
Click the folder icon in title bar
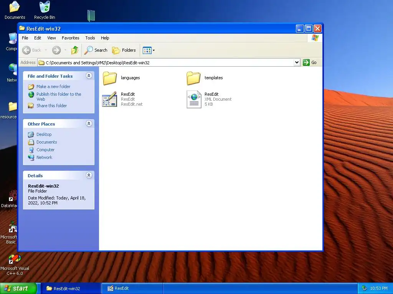click(x=22, y=28)
